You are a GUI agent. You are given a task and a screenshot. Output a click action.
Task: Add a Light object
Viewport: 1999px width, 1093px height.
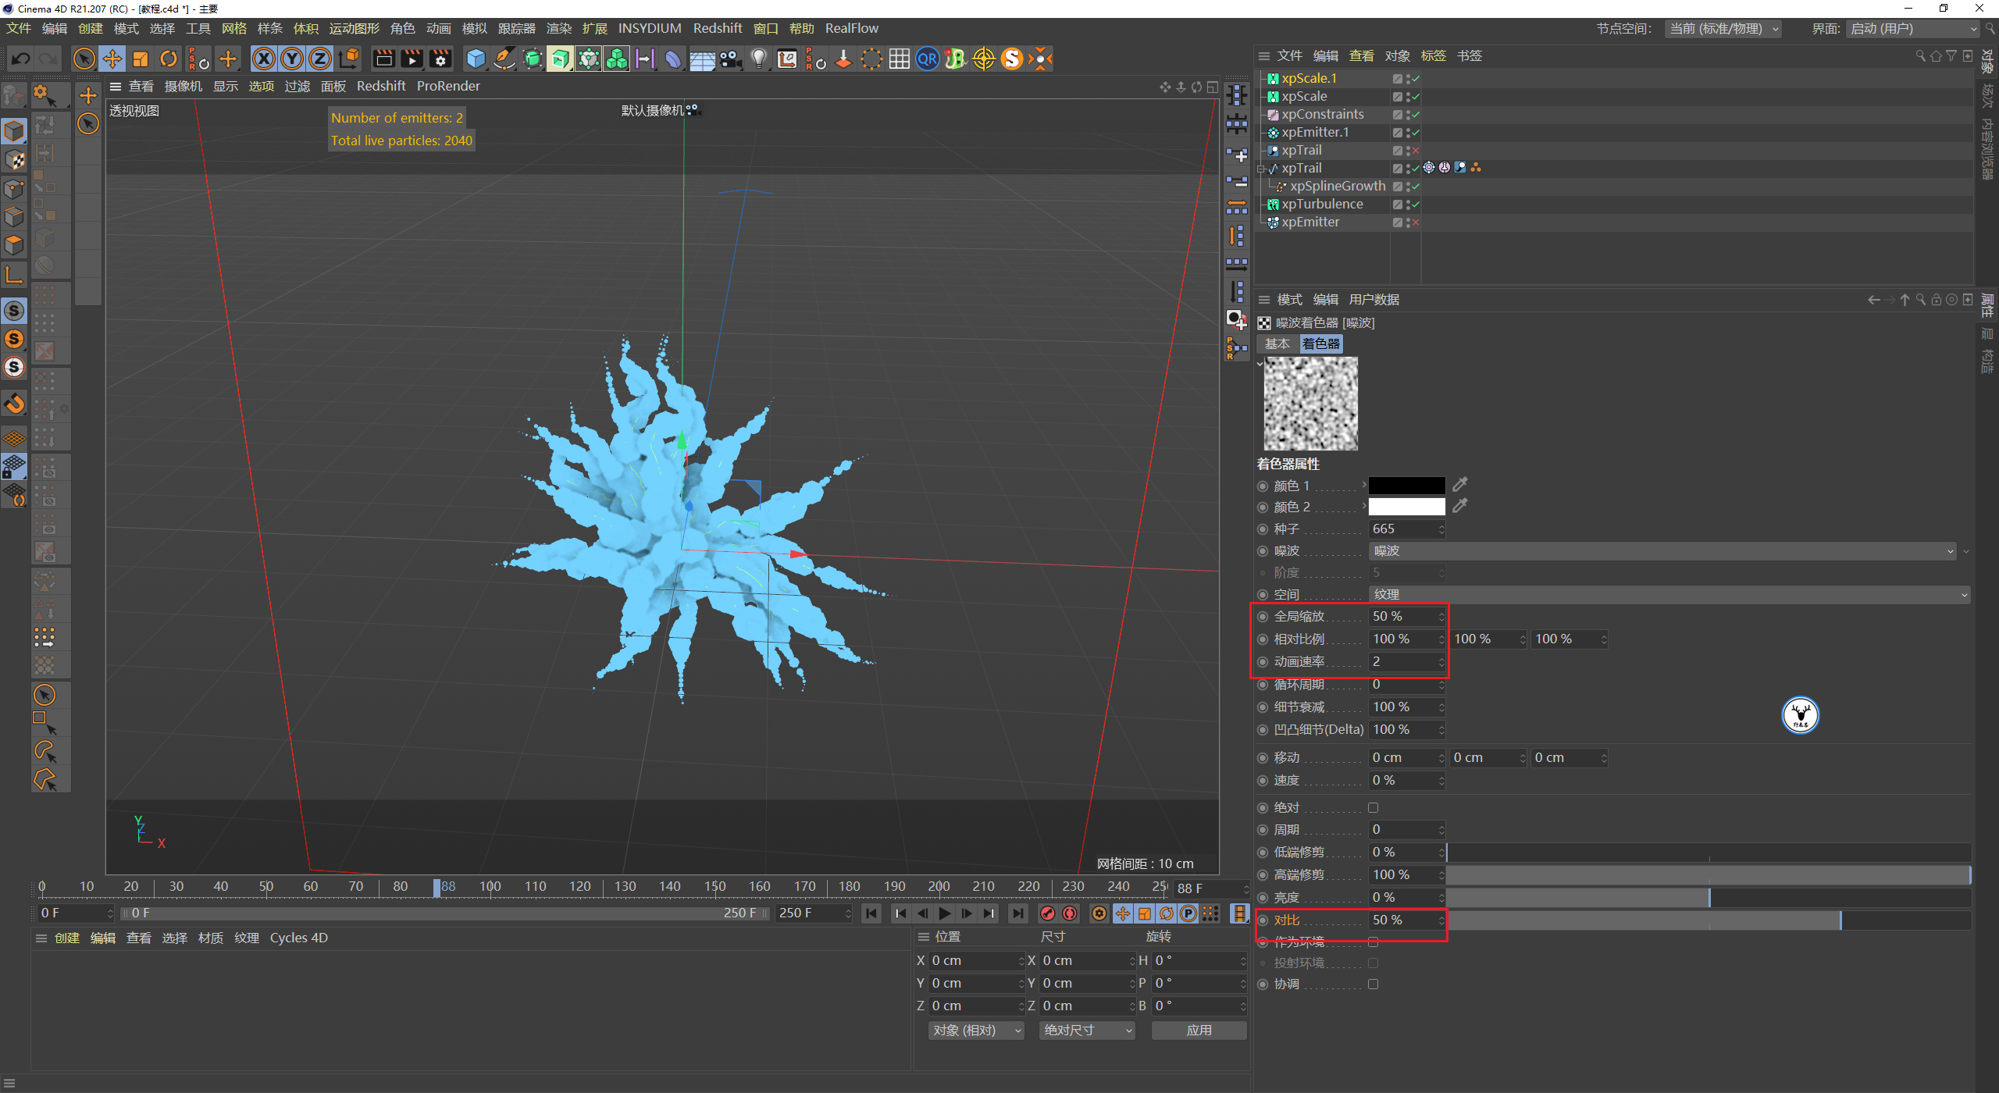click(759, 59)
